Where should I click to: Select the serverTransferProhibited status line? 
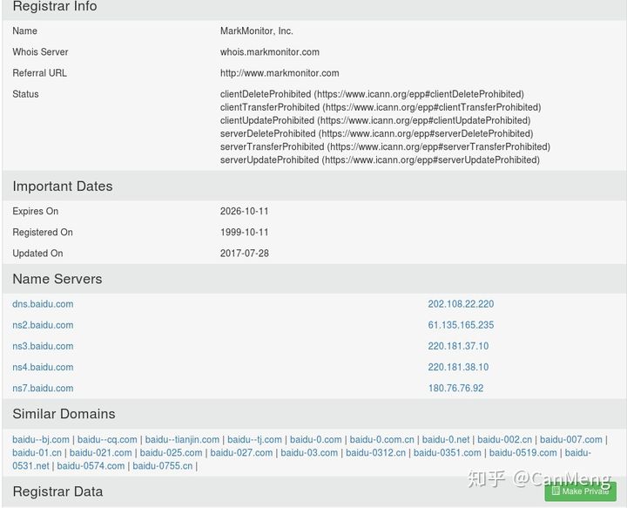(385, 146)
